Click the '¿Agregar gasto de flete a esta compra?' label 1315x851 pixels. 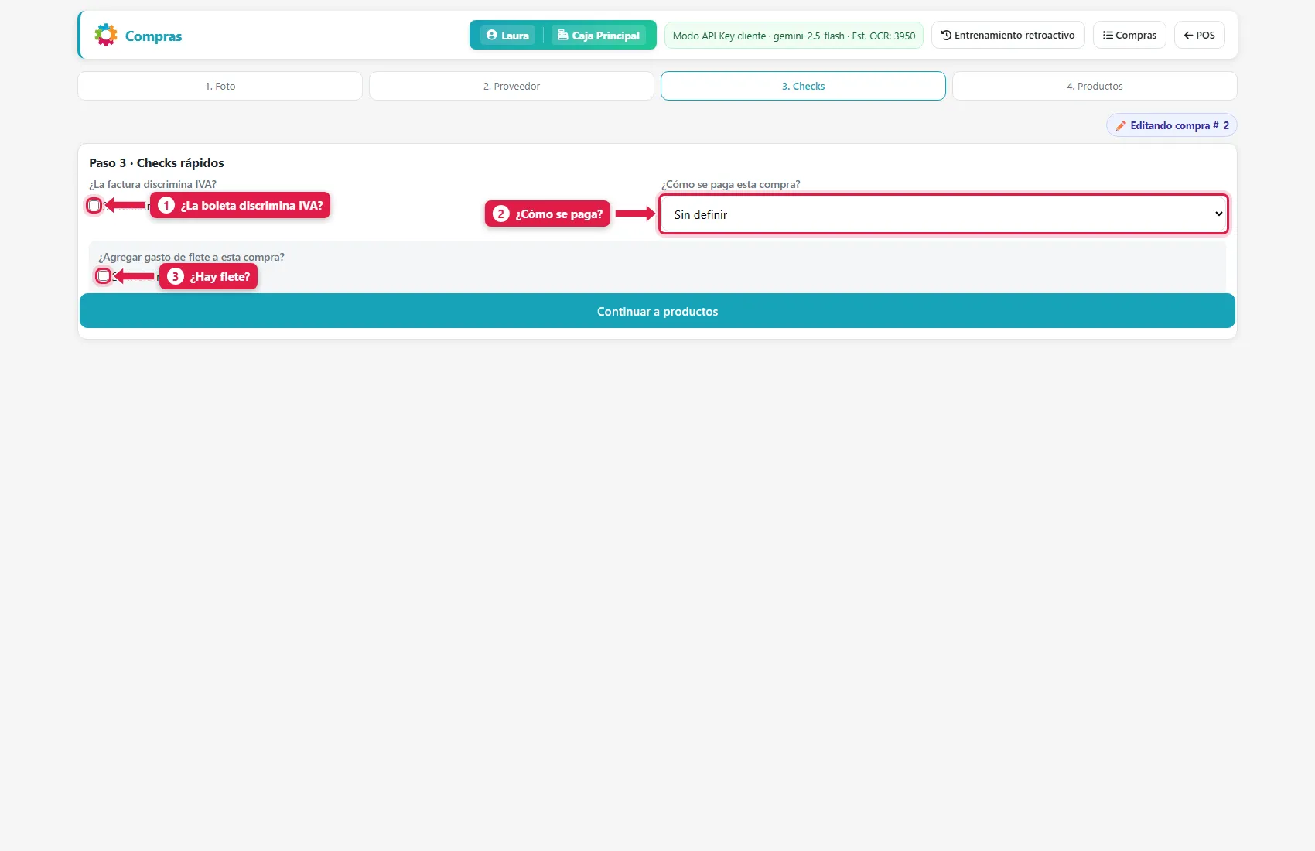(191, 257)
